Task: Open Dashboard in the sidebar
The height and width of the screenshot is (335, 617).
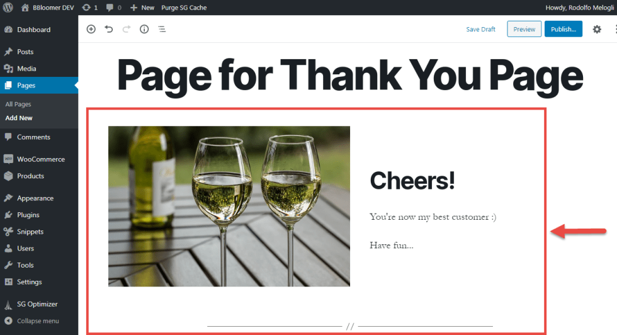Action: pyautogui.click(x=33, y=30)
